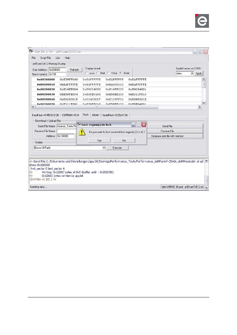Screen dimensions: 237x335
Task: Click the Receive File Name field
Action: tap(67, 131)
